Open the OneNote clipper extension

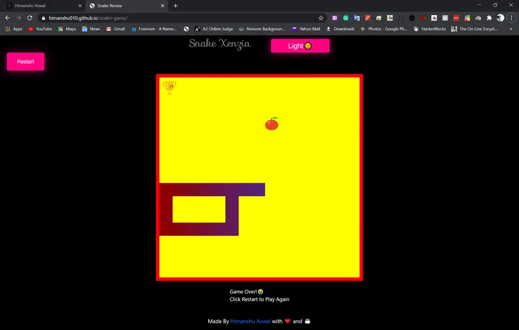(x=335, y=18)
